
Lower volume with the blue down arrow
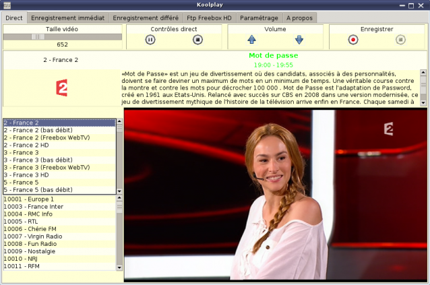[x=299, y=40]
